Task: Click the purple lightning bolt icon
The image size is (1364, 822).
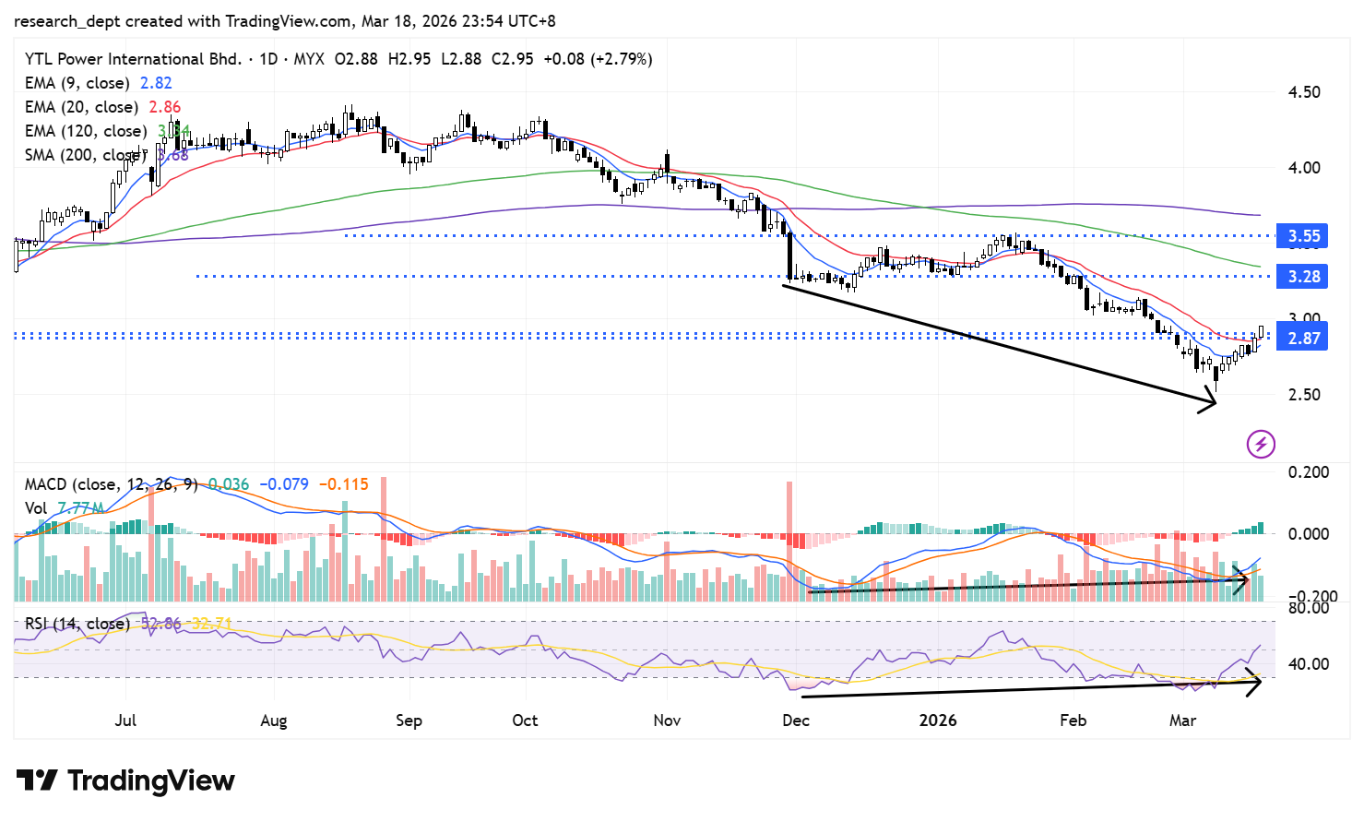Action: click(1261, 444)
